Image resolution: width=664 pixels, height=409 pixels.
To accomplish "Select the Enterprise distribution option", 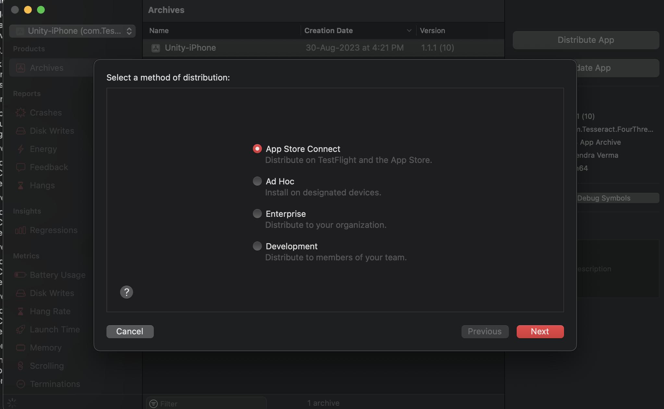I will pos(257,214).
